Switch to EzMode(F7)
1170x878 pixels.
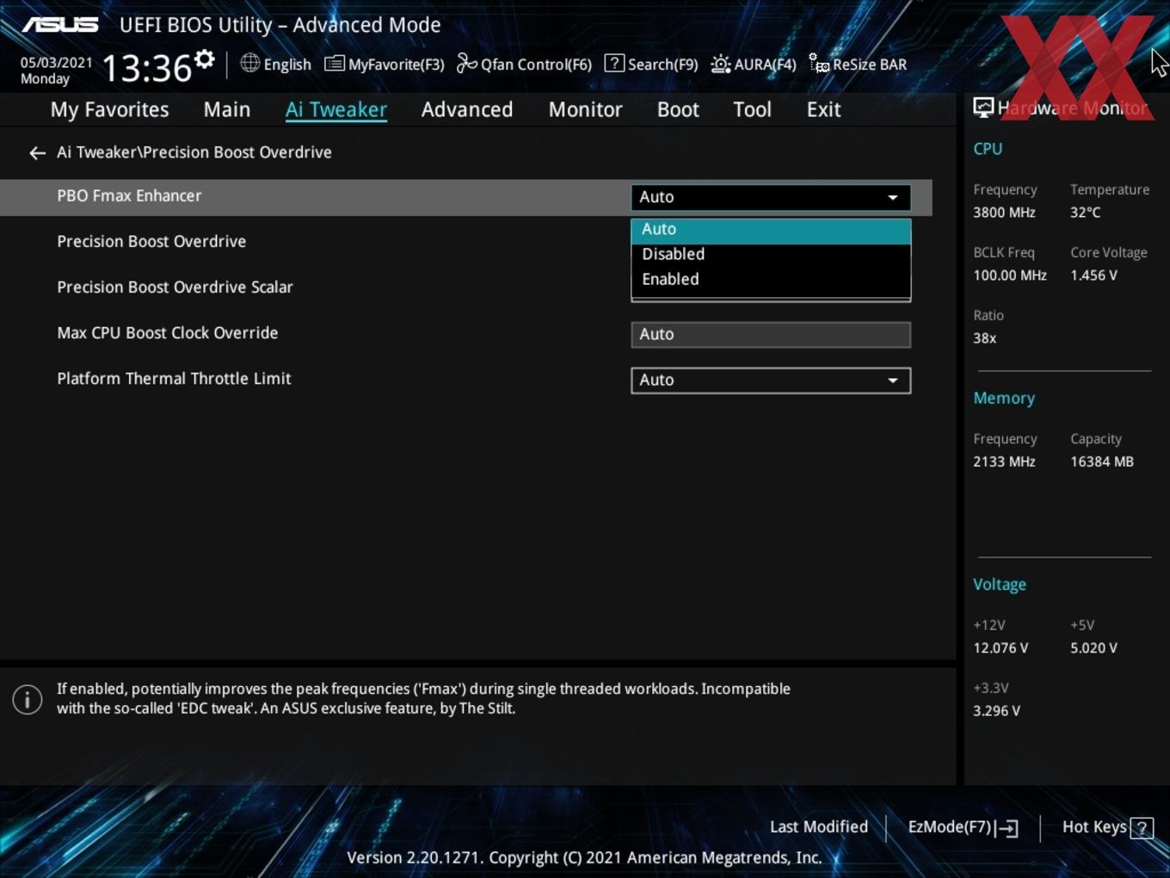click(x=963, y=827)
